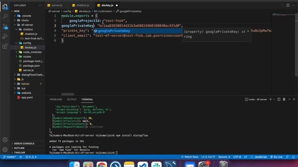Click Go Live in status bar

[277, 157]
